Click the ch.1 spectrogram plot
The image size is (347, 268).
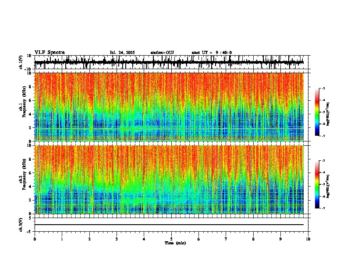coord(169,107)
